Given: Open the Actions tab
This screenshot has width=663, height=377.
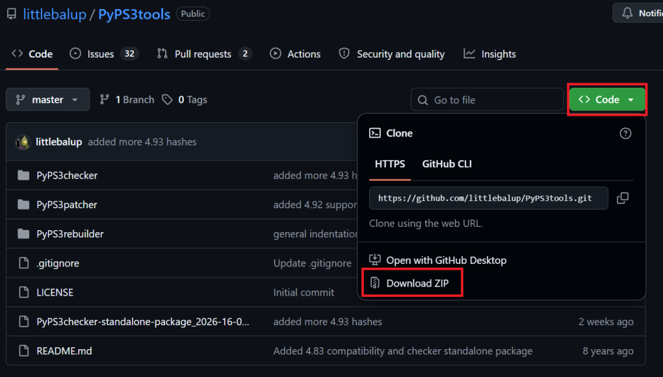Looking at the screenshot, I should [x=295, y=54].
